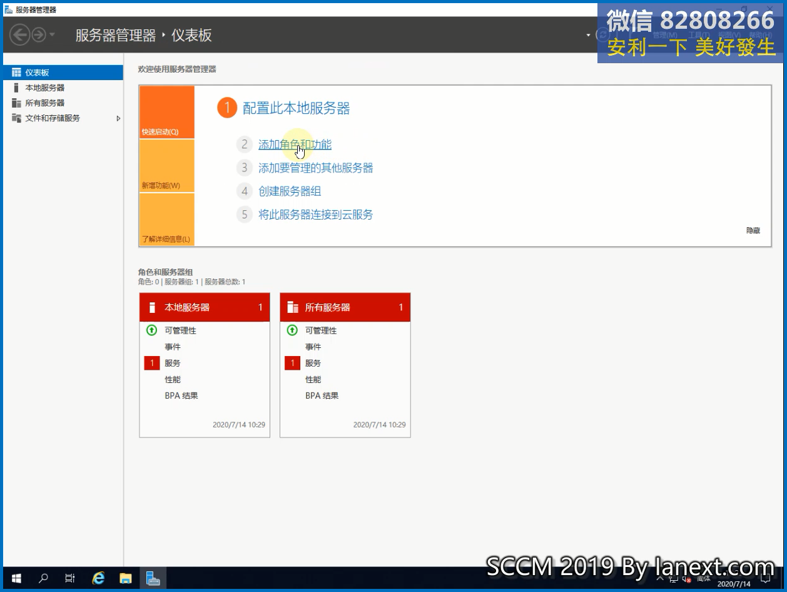The image size is (787, 592).
Task: Select 仪表板 in the left sidebar
Action: coord(63,73)
